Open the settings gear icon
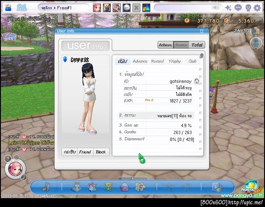The height and width of the screenshot is (207, 265). pos(257,8)
